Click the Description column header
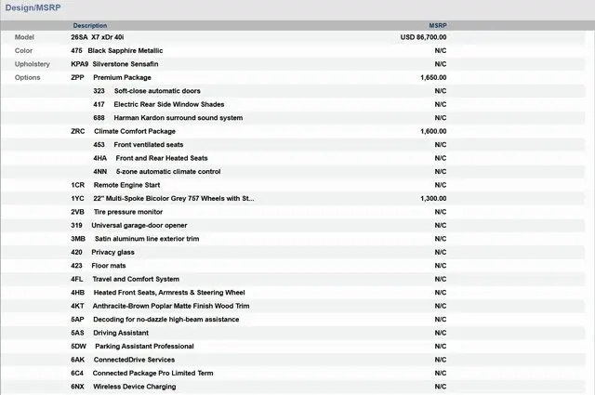 point(90,25)
